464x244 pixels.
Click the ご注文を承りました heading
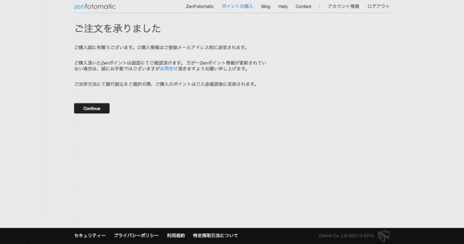coord(117,29)
